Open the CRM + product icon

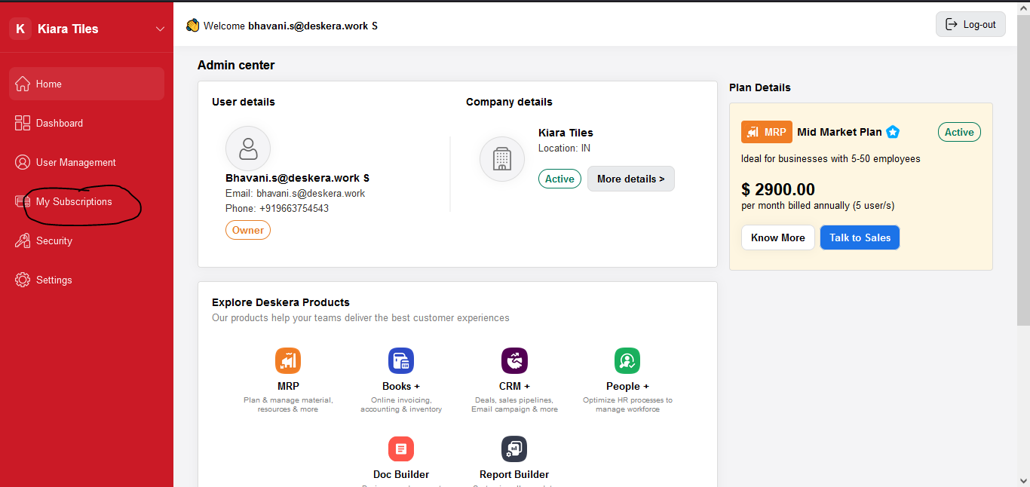514,360
